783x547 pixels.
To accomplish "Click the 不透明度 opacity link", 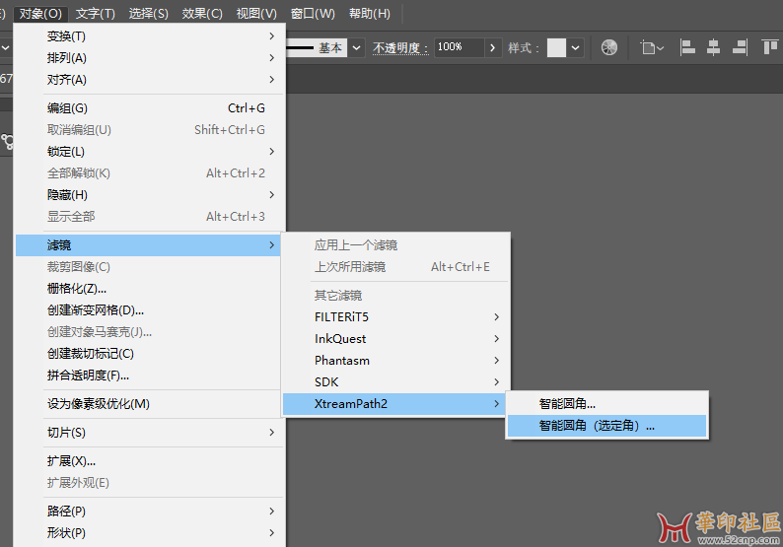I will [400, 48].
